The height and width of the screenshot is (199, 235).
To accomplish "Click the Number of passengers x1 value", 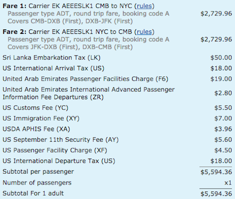I will 228,183.
